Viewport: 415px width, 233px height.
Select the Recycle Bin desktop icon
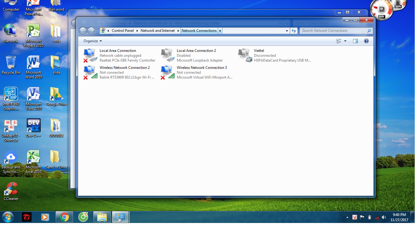tap(11, 65)
